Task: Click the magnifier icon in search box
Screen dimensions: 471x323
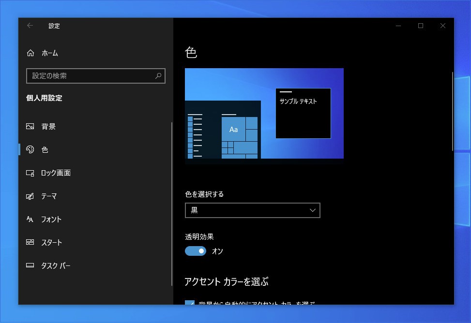Action: click(158, 76)
